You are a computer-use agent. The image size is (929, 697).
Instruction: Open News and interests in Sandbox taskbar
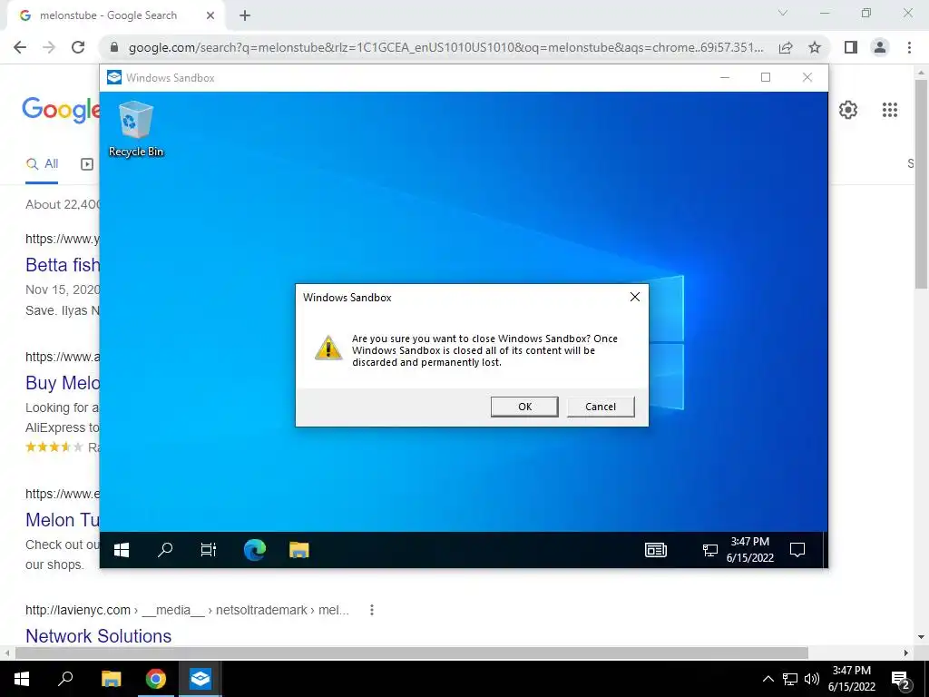[656, 550]
